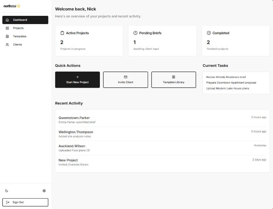Select task Review Hillside Residence brief
The width and height of the screenshot is (273, 209).
coord(226,77)
